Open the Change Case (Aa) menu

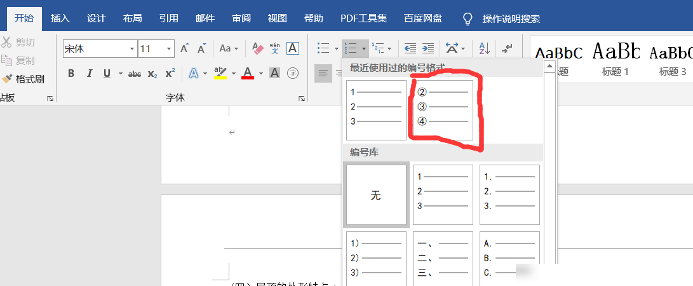click(229, 48)
